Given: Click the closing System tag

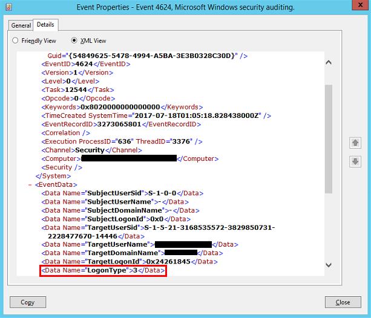Looking at the screenshot, I should 53,176.
